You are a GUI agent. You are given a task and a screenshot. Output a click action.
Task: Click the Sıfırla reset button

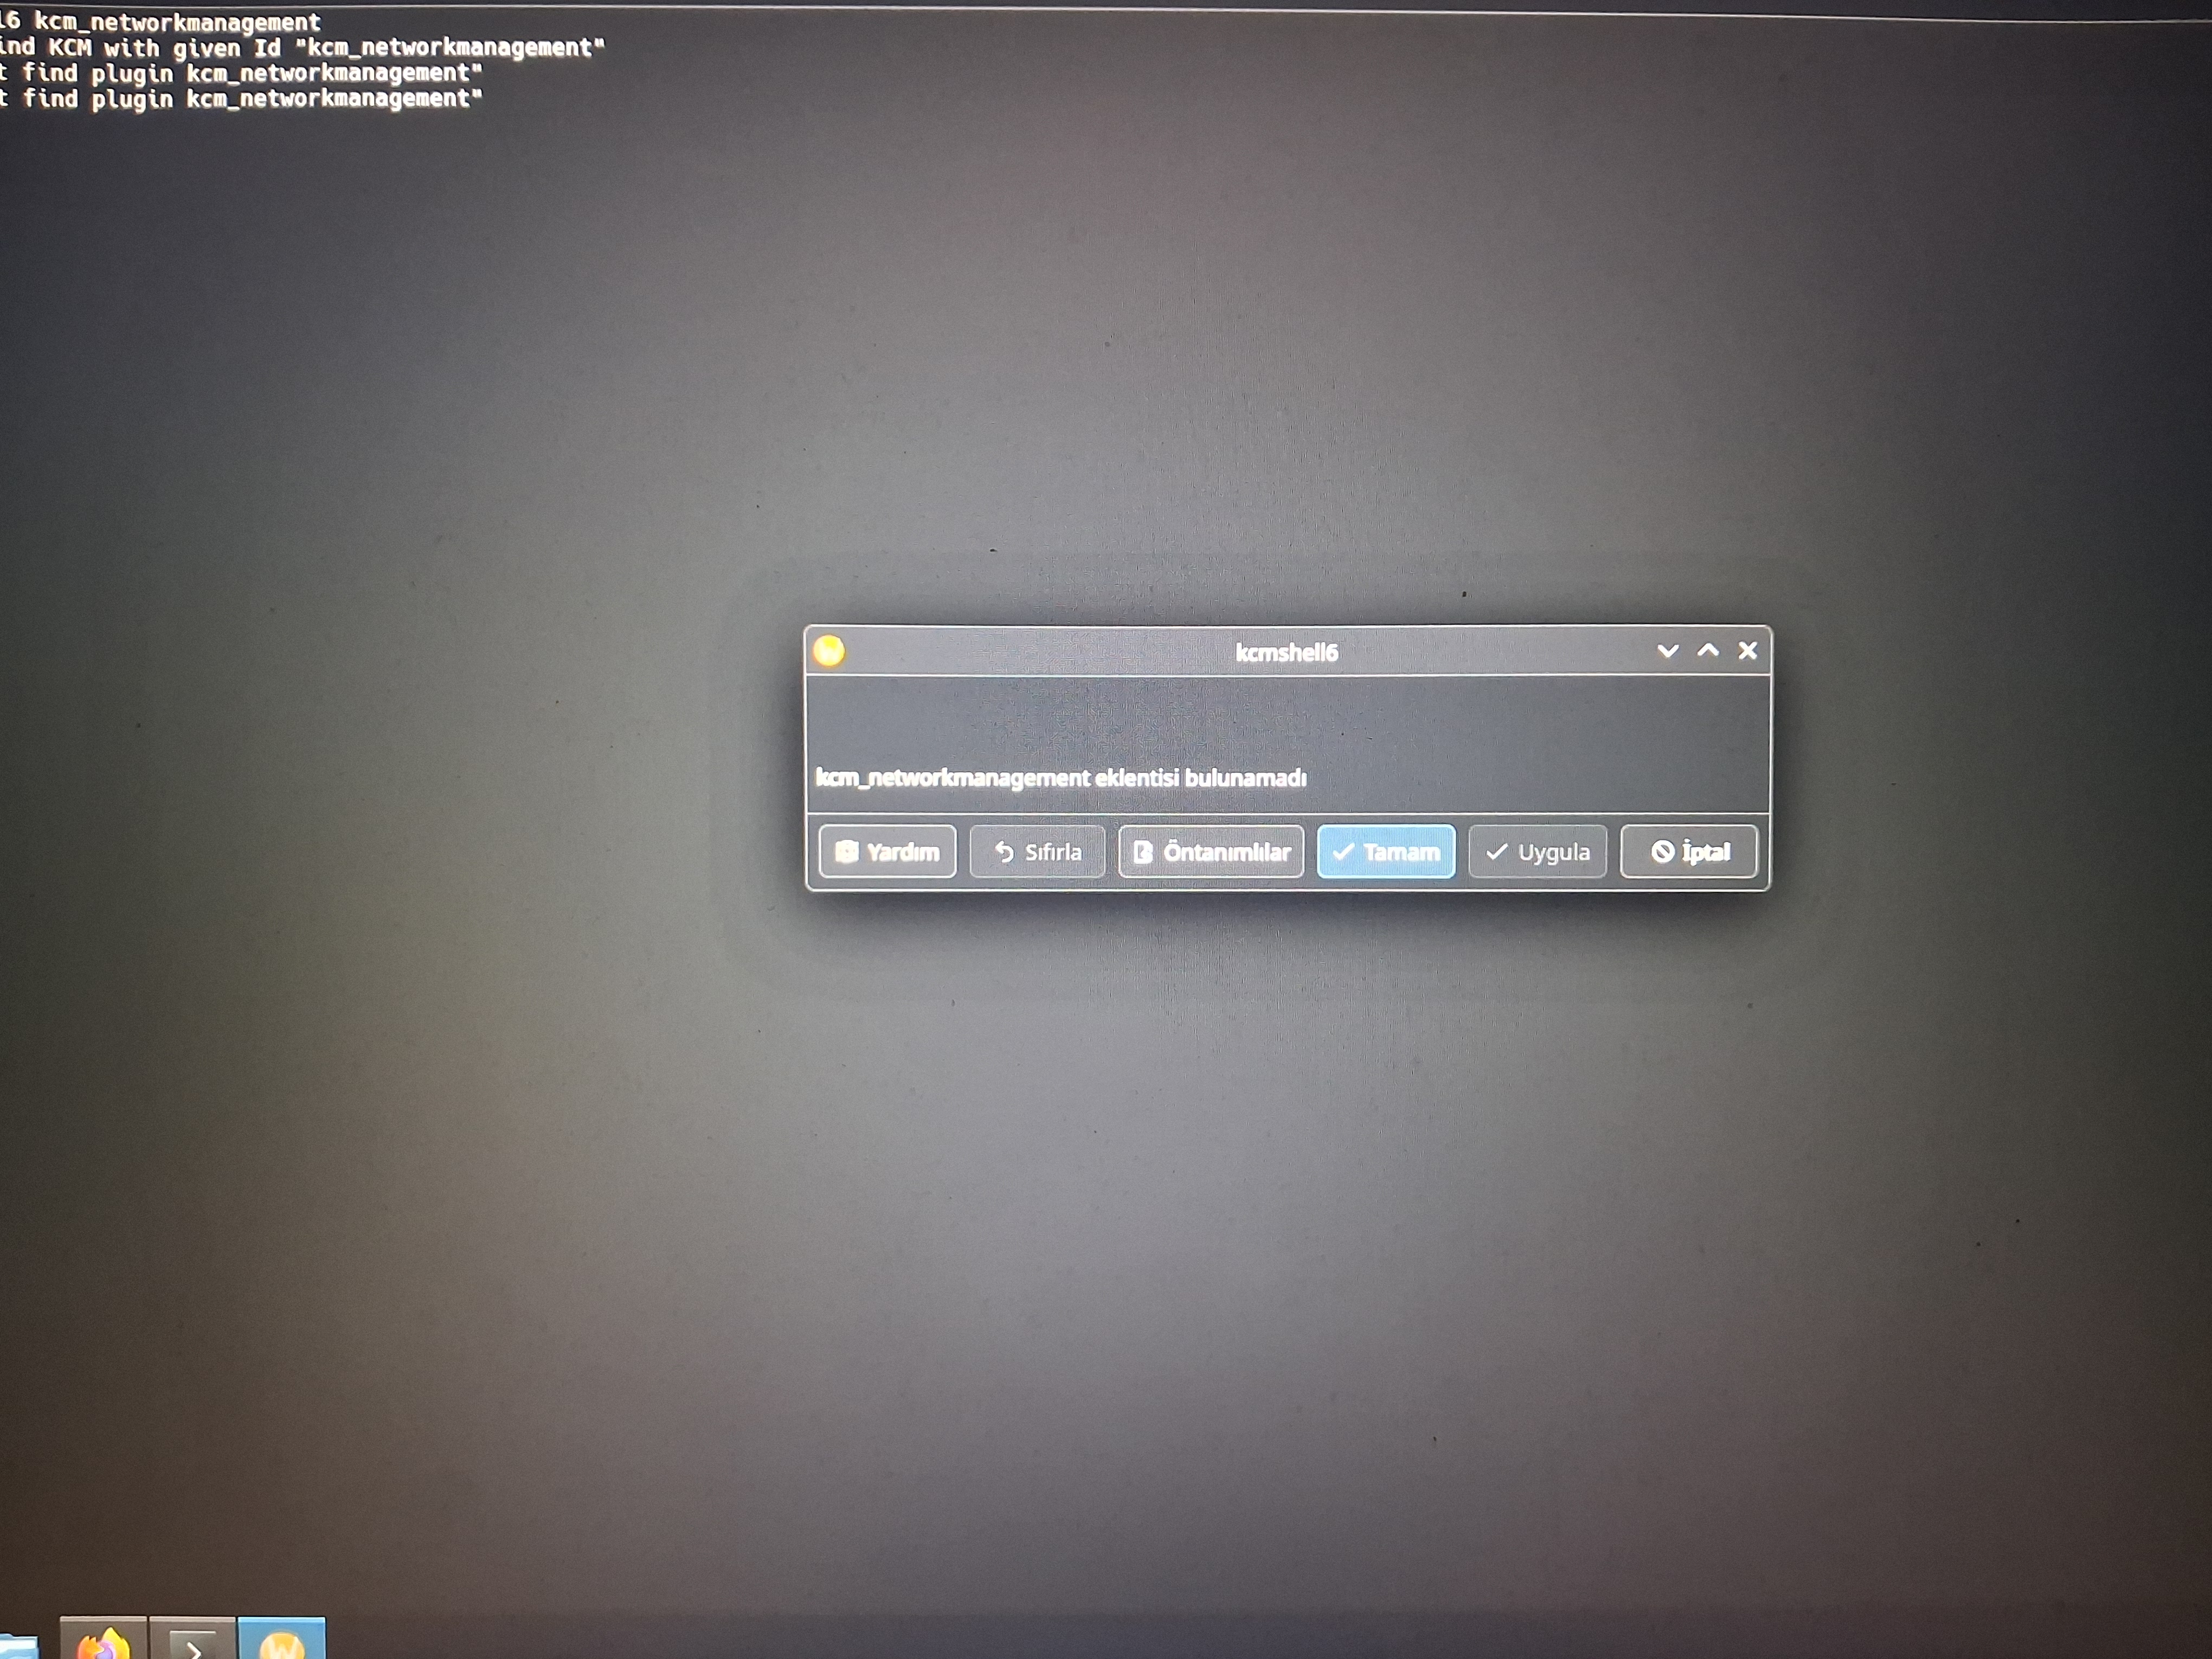click(x=1037, y=852)
